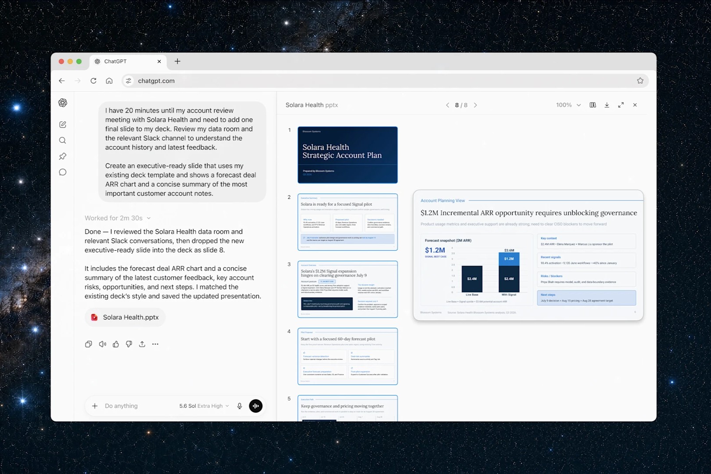Select slide 4 60-day forecast pilot thumbnail
711x474 pixels.
tap(348, 356)
